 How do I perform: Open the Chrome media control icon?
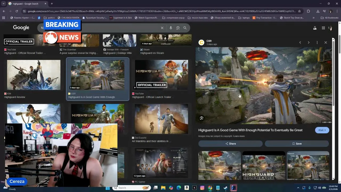pos(324,11)
